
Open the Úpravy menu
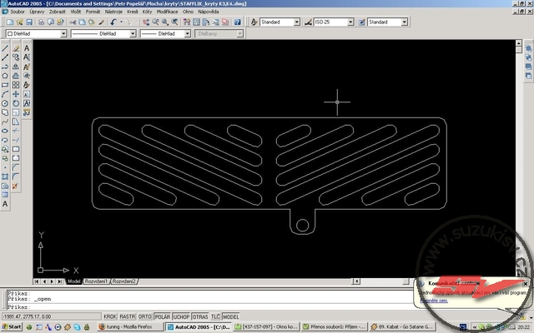point(37,12)
